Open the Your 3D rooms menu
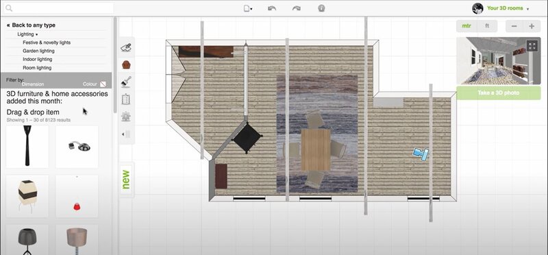 pos(508,8)
